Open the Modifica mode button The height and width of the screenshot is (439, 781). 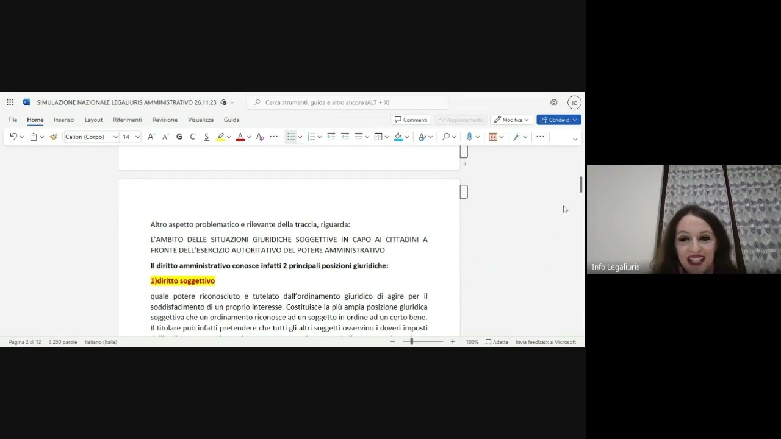coord(511,120)
